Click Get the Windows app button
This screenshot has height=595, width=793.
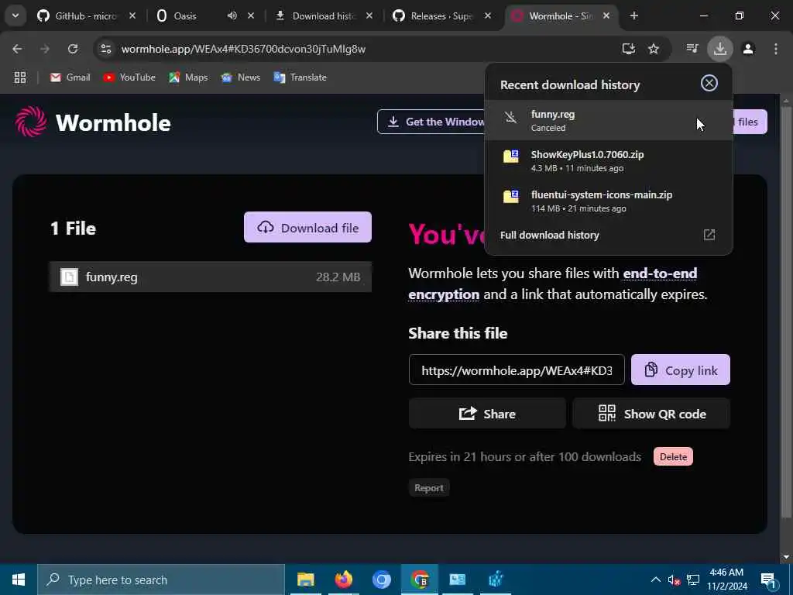431,122
